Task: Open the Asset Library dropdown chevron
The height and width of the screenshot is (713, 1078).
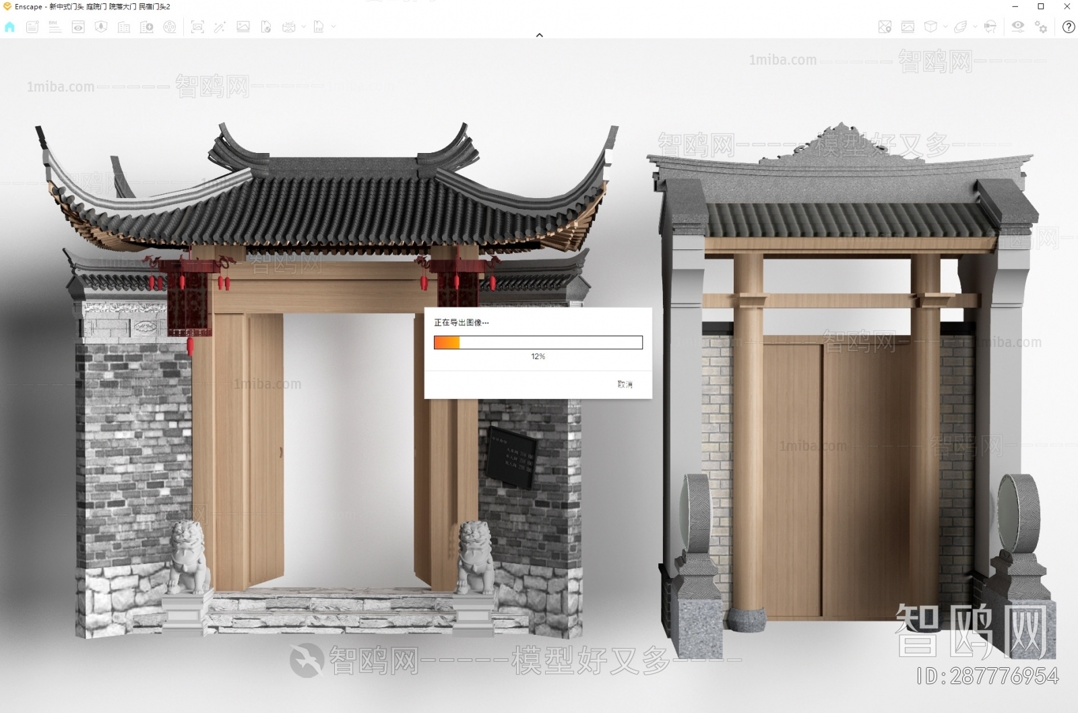Action: pyautogui.click(x=945, y=27)
